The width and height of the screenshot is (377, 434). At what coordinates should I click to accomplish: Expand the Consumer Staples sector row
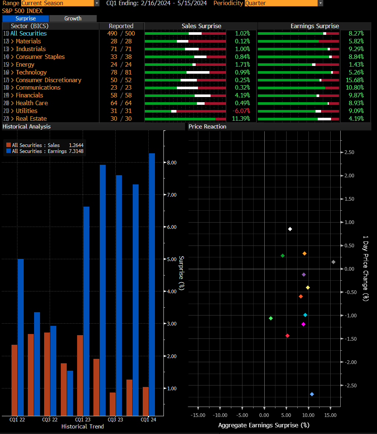click(x=12, y=57)
